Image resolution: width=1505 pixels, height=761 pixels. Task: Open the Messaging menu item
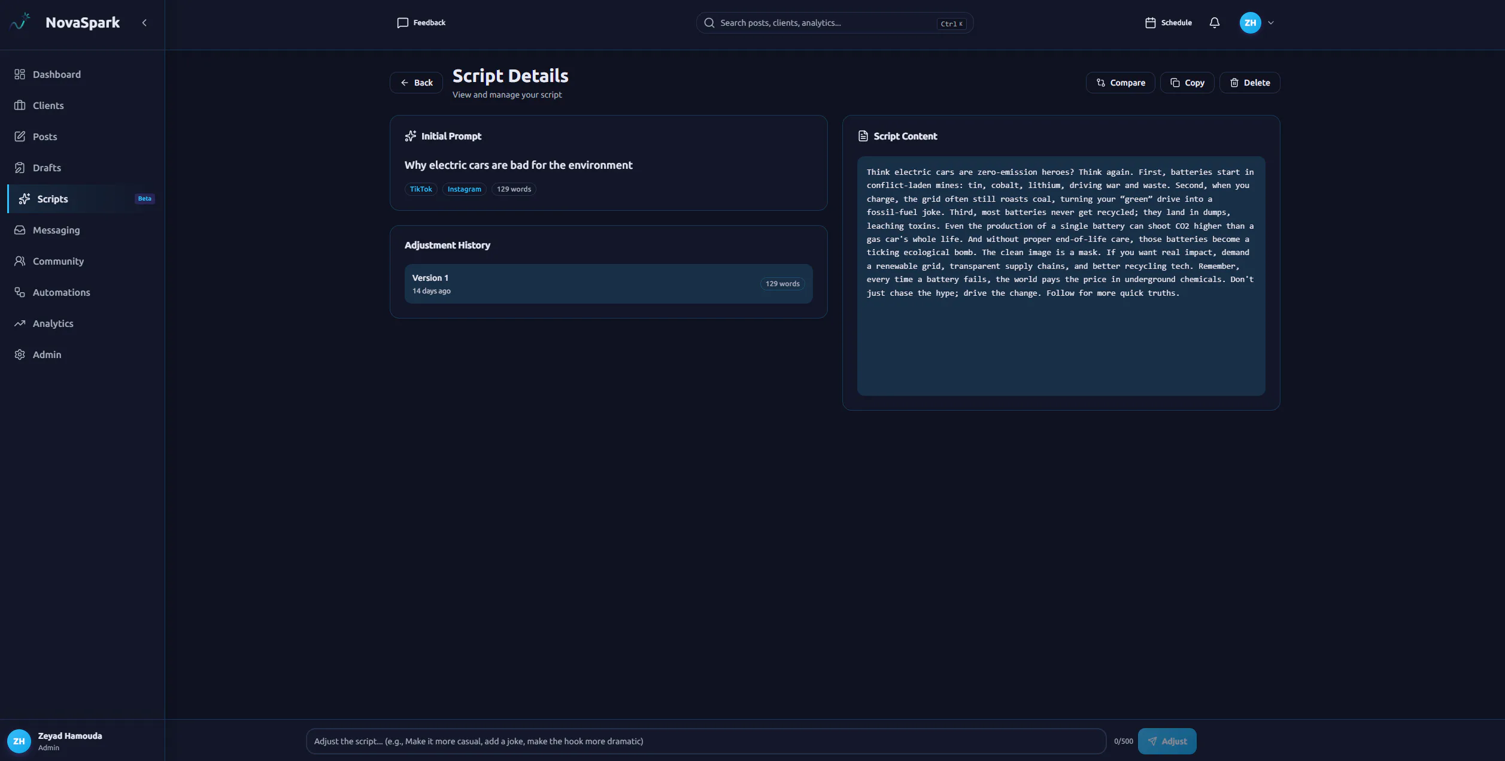(x=82, y=230)
